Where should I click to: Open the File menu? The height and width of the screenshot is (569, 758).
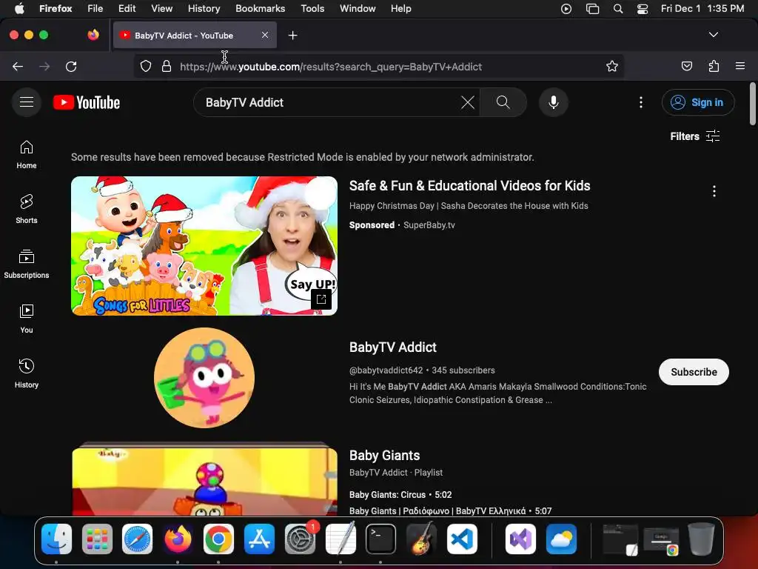click(95, 8)
